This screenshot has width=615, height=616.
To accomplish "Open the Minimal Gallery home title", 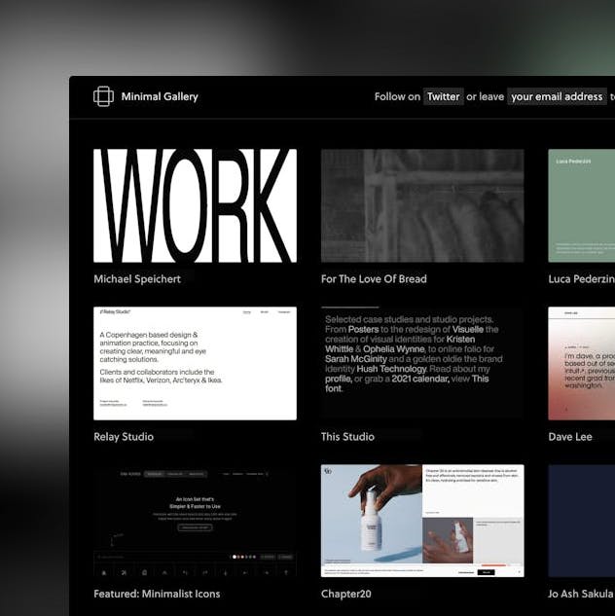I will click(x=160, y=96).
